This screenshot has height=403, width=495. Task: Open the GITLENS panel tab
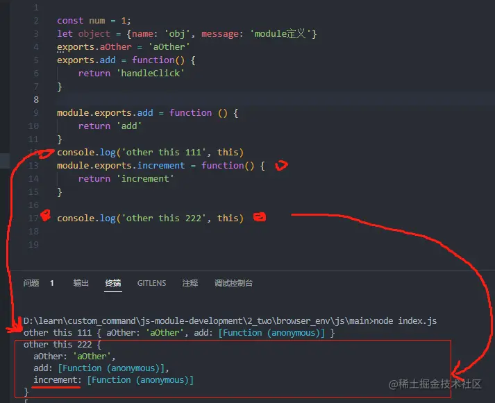[x=151, y=283]
